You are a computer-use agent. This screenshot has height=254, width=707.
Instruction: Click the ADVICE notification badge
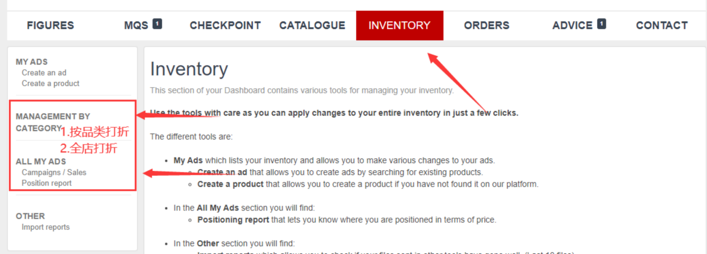601,24
